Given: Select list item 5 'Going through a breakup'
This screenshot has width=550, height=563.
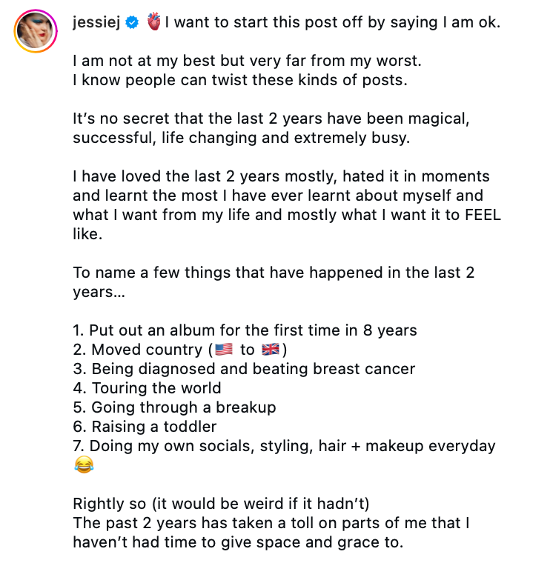Looking at the screenshot, I should coord(174,407).
